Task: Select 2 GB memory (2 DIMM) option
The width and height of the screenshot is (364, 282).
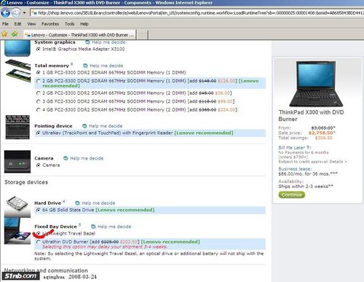Action: [38, 93]
